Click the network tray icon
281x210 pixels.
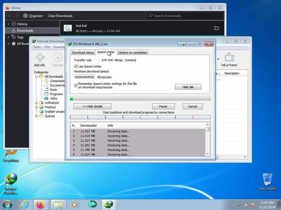(x=240, y=205)
